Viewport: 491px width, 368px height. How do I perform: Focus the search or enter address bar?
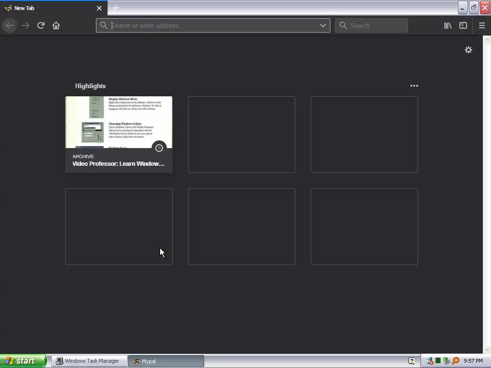click(x=213, y=25)
